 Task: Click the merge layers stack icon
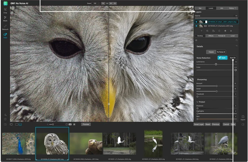coord(225,31)
